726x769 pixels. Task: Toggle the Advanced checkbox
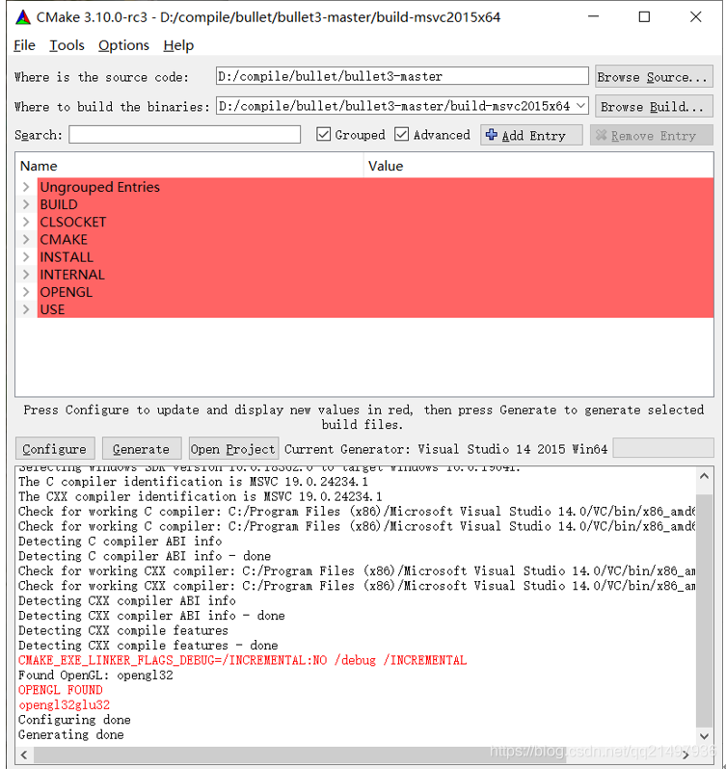coord(401,134)
